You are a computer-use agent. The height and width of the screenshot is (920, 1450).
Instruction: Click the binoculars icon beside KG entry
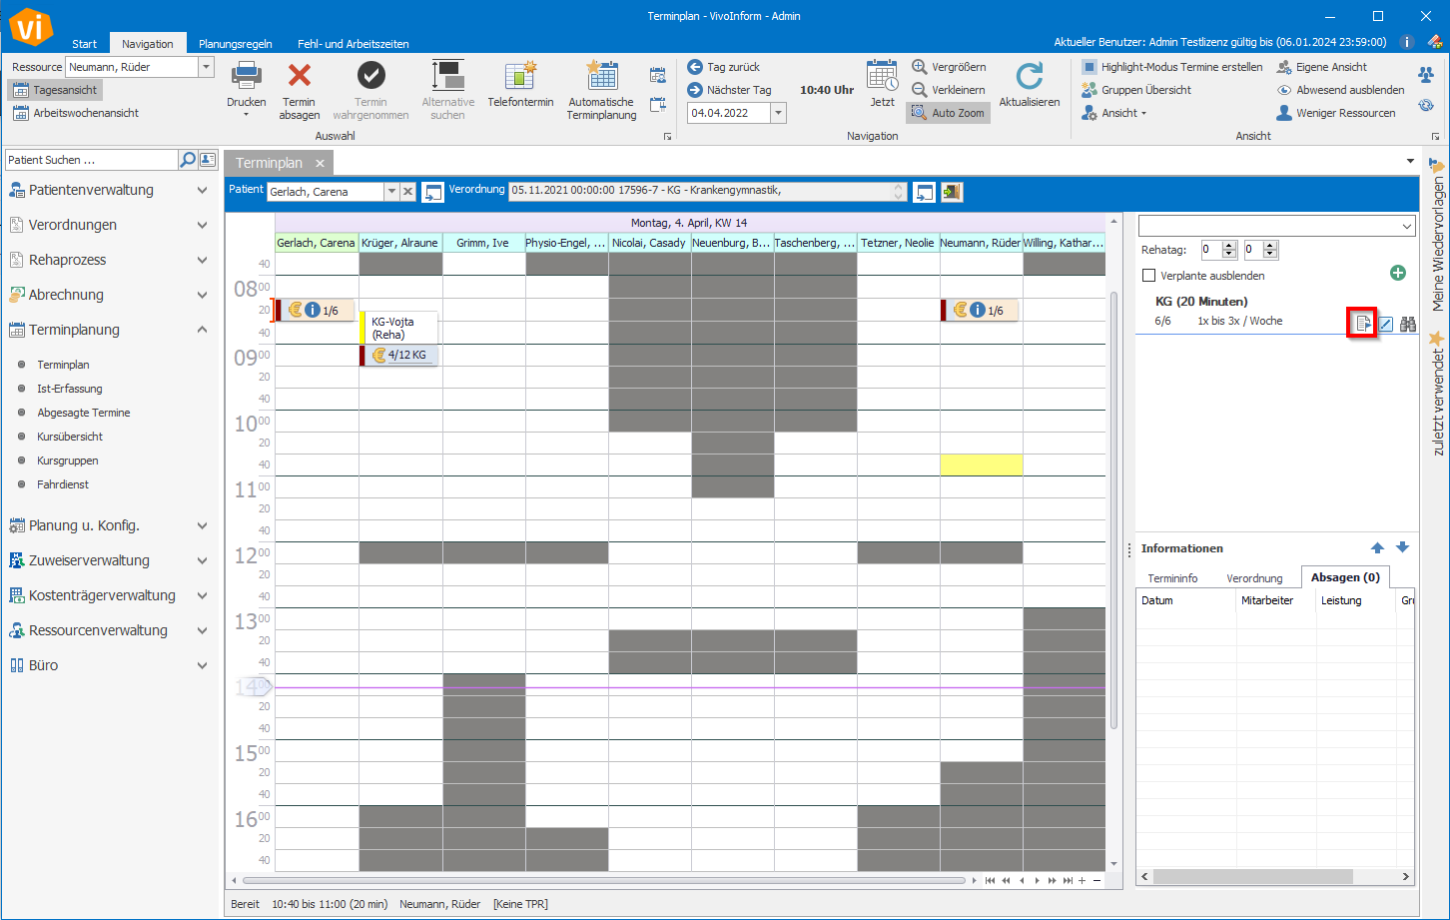[1408, 324]
